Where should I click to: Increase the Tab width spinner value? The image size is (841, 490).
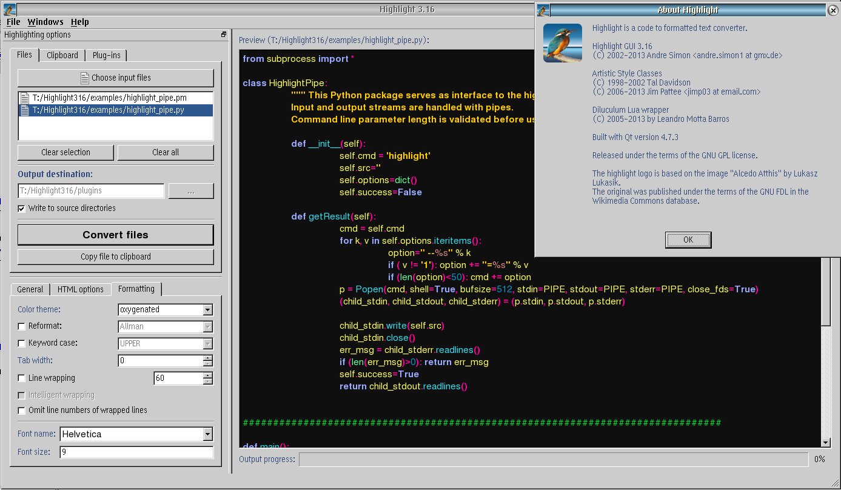coord(208,358)
